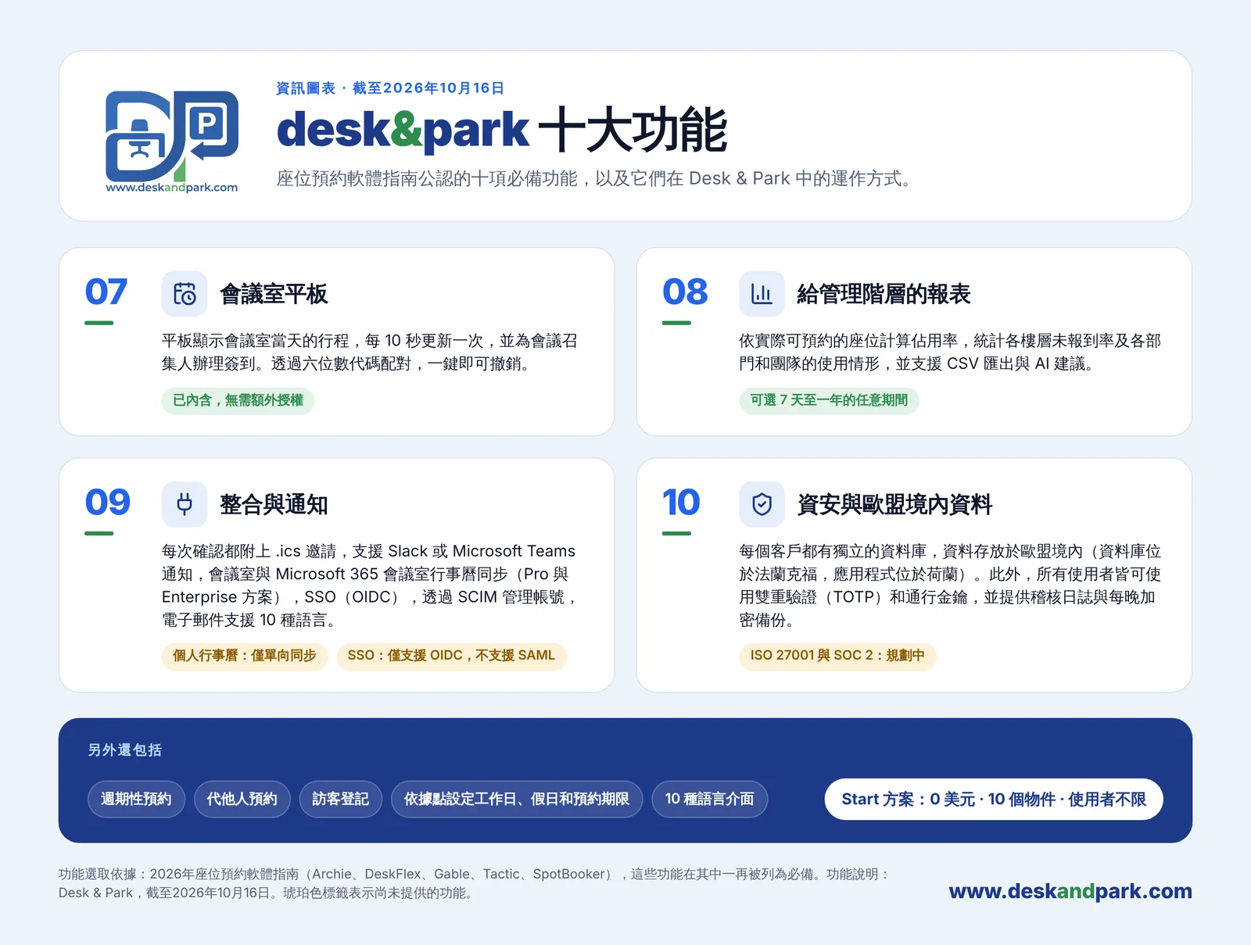Click the number 08

coord(685,292)
